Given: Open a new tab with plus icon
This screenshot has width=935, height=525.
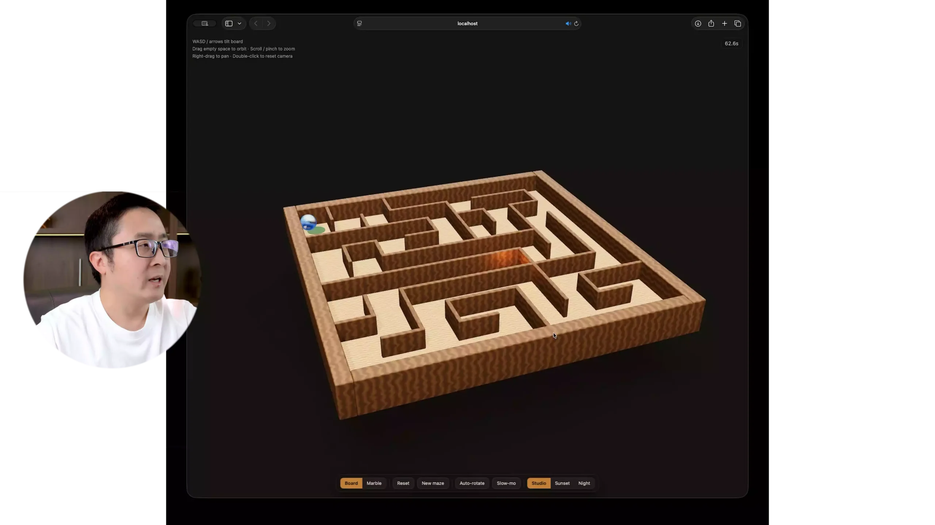Looking at the screenshot, I should coord(724,23).
